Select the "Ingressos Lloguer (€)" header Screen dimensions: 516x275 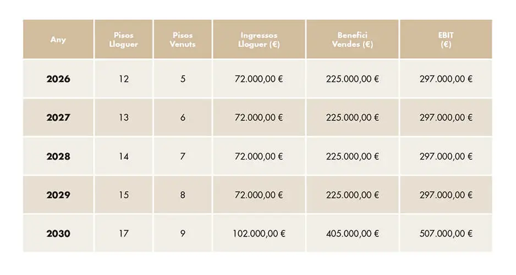tap(259, 40)
